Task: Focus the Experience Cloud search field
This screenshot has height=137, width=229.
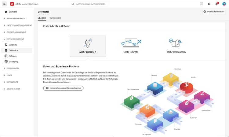Action: [x=89, y=4]
